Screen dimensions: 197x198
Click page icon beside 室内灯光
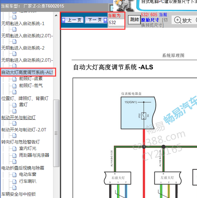pos(15,148)
